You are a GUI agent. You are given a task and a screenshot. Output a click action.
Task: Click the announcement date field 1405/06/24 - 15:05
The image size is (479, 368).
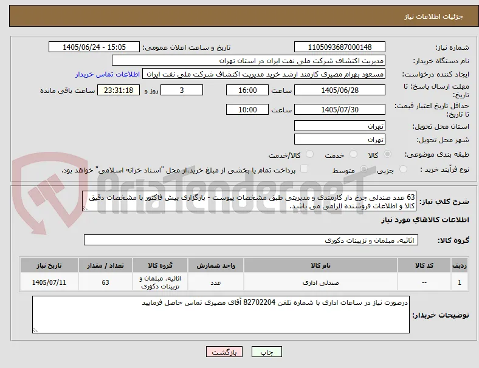(94, 47)
